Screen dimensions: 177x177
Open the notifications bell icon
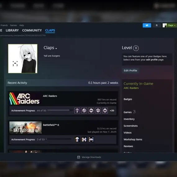click(x=157, y=25)
